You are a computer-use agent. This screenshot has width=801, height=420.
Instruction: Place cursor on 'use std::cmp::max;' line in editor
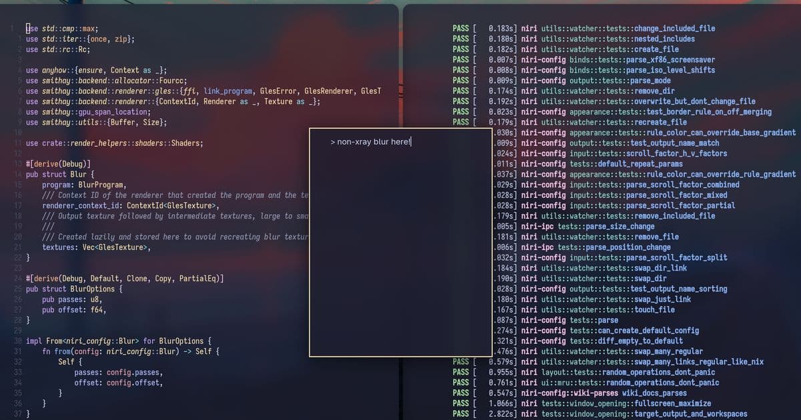click(x=62, y=29)
